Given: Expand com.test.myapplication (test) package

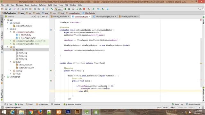Looking at the screenshot, I should 11,44.
